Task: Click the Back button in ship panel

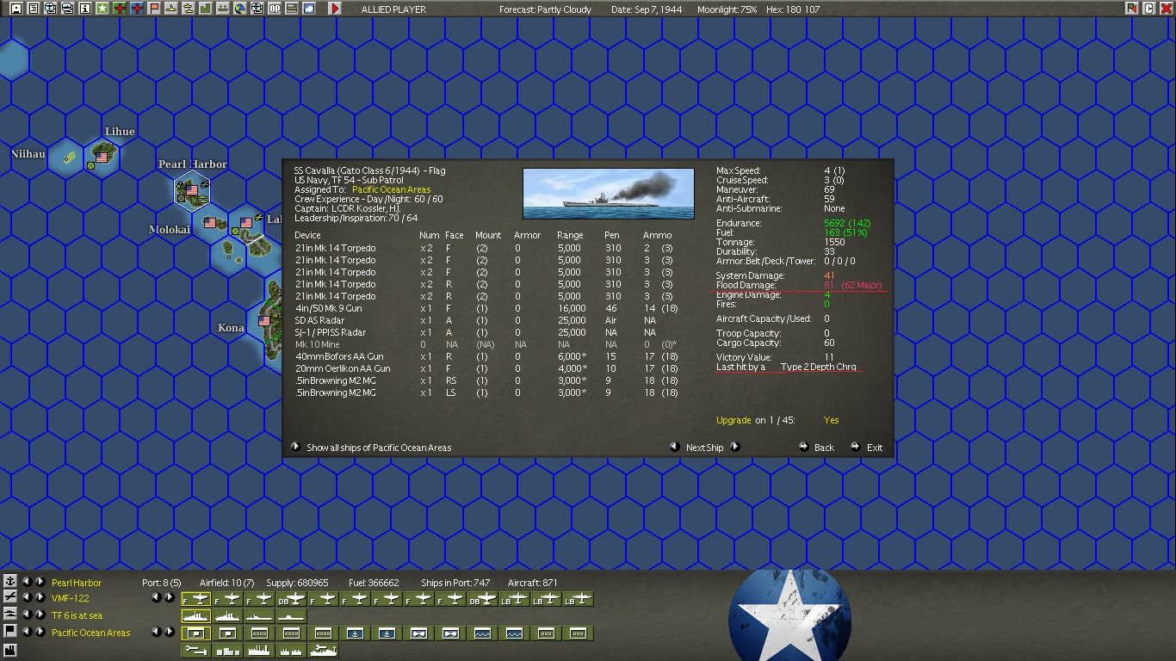Action: 817,447
